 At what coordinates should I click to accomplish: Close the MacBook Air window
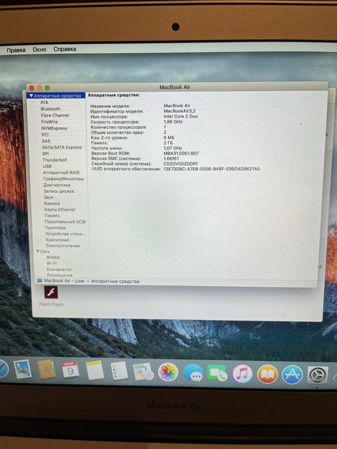click(x=32, y=89)
